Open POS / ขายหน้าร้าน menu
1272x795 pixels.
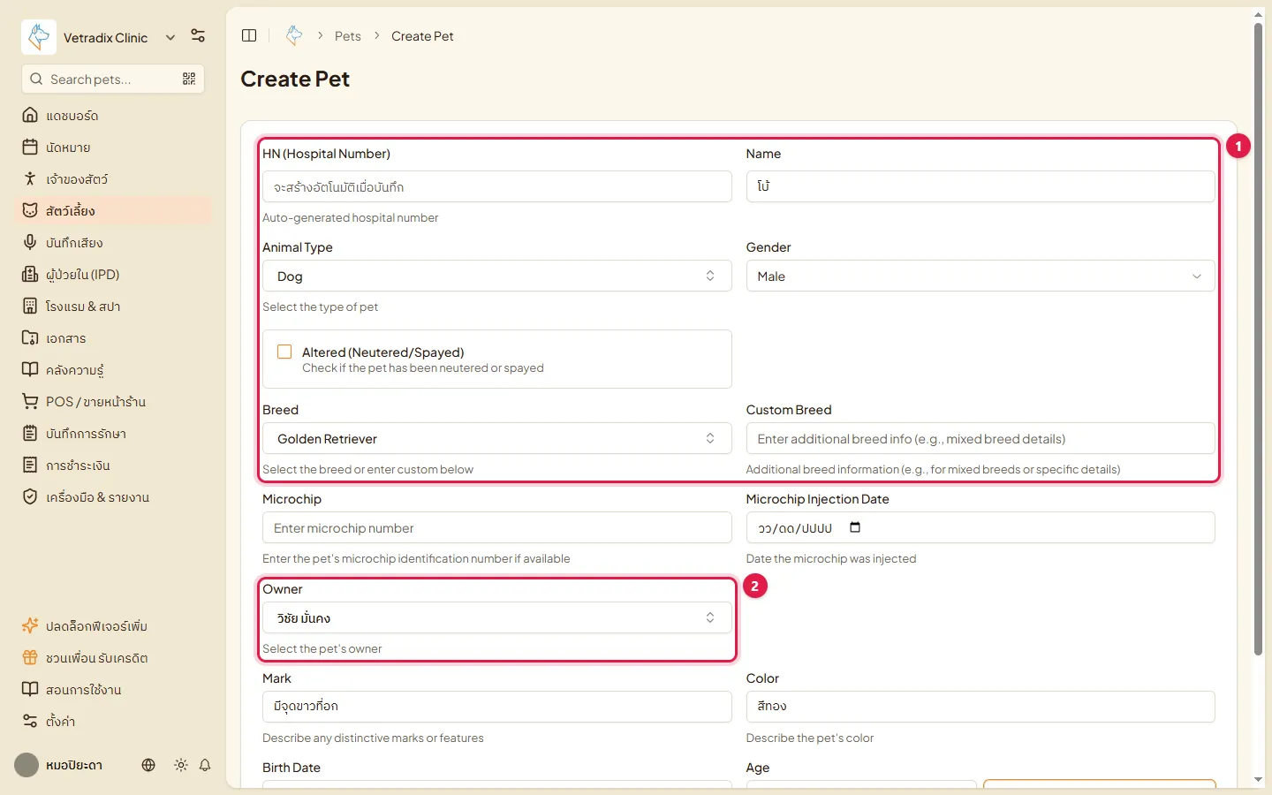click(x=113, y=402)
